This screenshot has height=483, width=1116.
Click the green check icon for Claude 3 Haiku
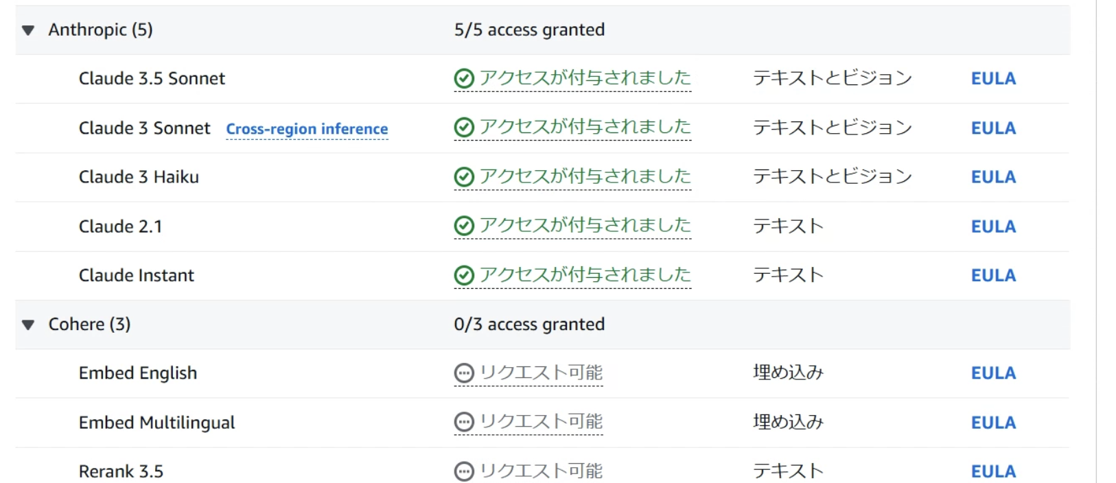coord(465,177)
